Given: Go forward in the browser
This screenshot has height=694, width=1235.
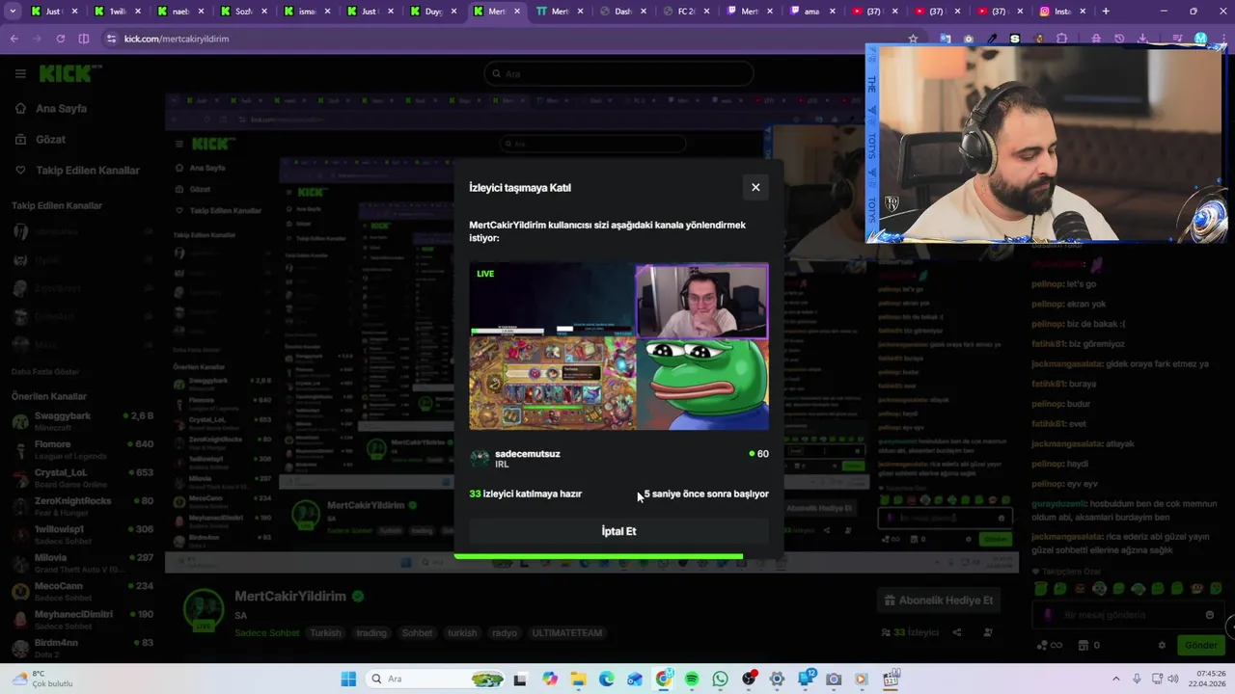Looking at the screenshot, I should [37, 39].
